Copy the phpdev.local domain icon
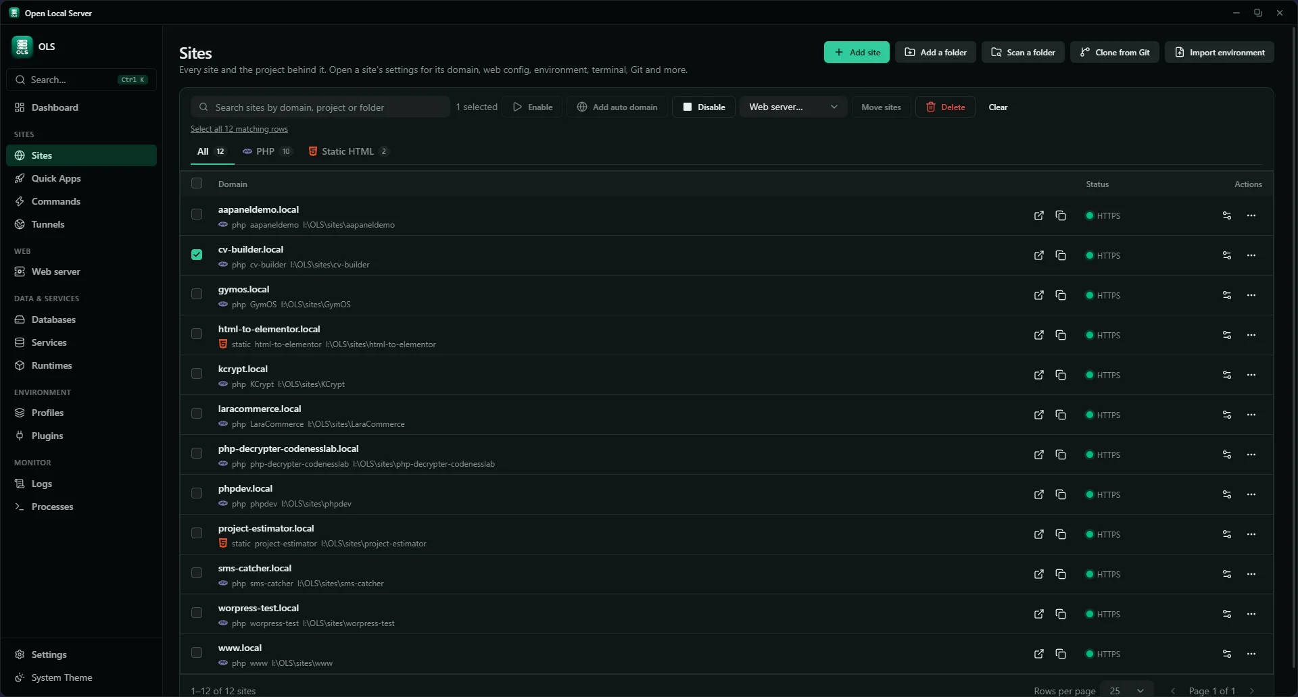The height and width of the screenshot is (697, 1298). pos(1061,494)
